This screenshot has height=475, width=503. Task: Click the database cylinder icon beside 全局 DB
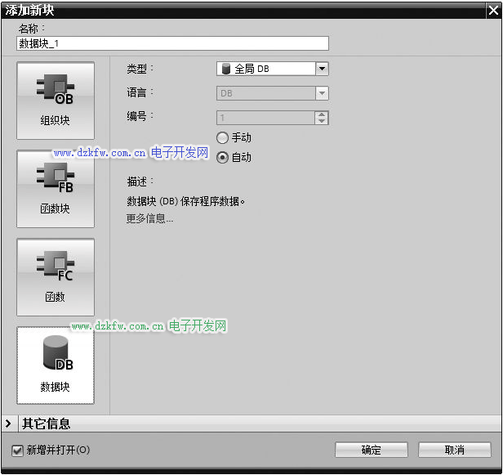coord(225,69)
